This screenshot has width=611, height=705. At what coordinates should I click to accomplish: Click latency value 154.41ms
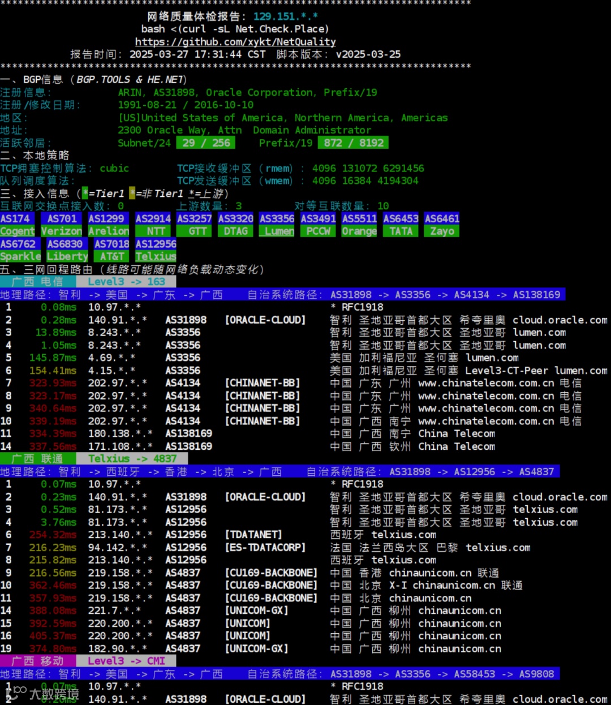53,370
